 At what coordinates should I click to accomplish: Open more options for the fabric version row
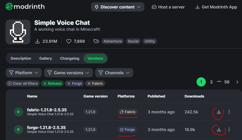[229, 112]
